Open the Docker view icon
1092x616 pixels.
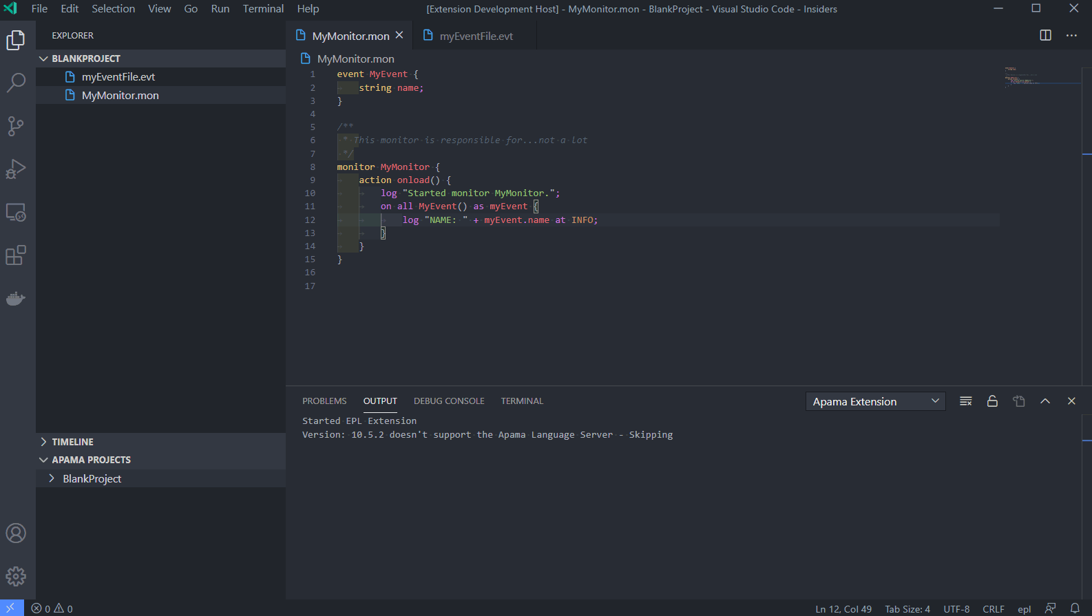16,299
